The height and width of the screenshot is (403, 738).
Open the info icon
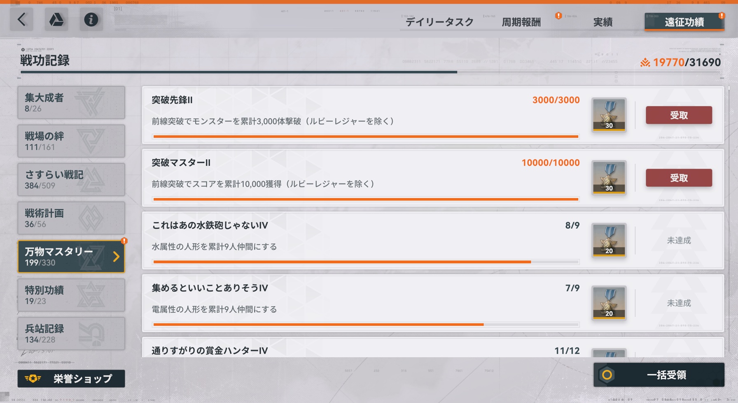pos(91,19)
